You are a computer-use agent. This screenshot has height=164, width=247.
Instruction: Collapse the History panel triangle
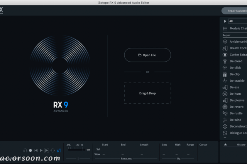(225, 144)
